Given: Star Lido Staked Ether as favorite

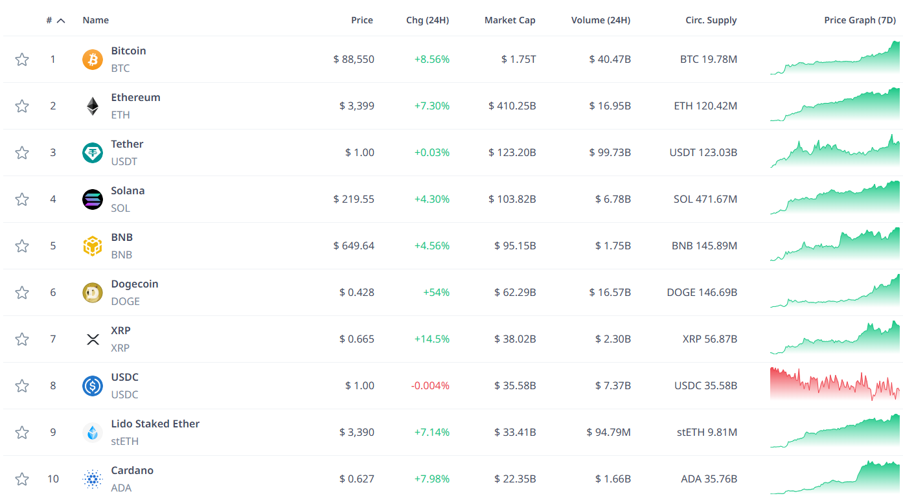Looking at the screenshot, I should 22,433.
